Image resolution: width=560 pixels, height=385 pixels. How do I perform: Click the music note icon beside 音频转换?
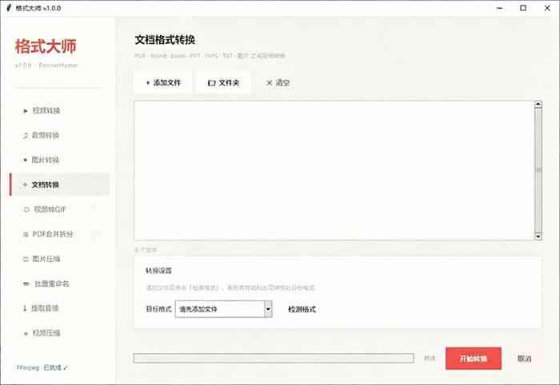pos(26,136)
